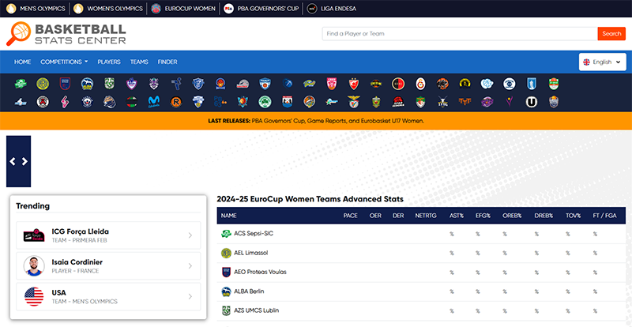
Task: Sort table by OREB% column
Action: coord(512,216)
